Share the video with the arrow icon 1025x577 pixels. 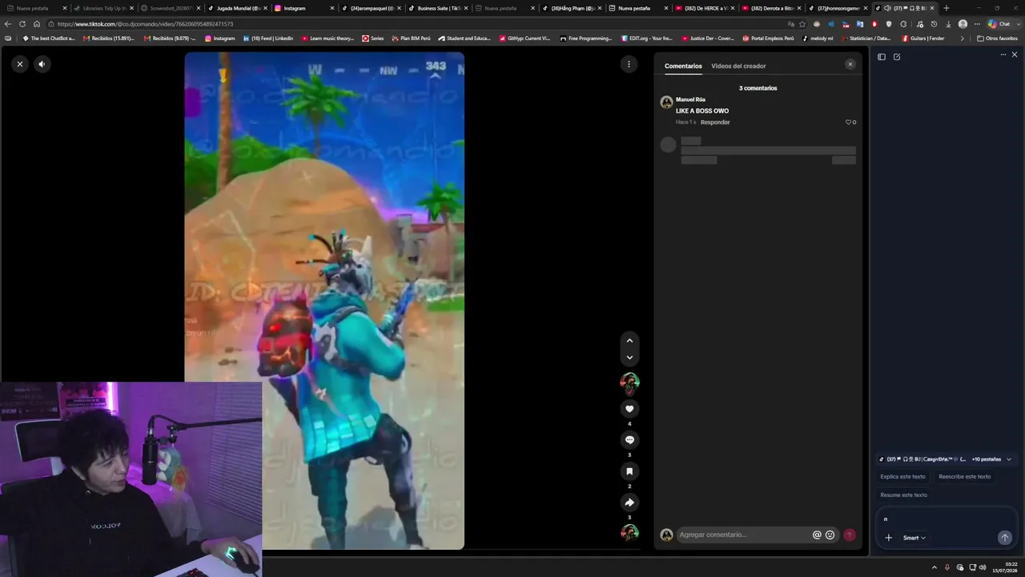coord(629,502)
